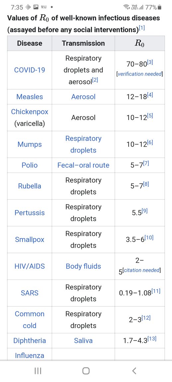172x382 pixels.
Task: Tap the 'verification needed' note
Action: pyautogui.click(x=139, y=74)
